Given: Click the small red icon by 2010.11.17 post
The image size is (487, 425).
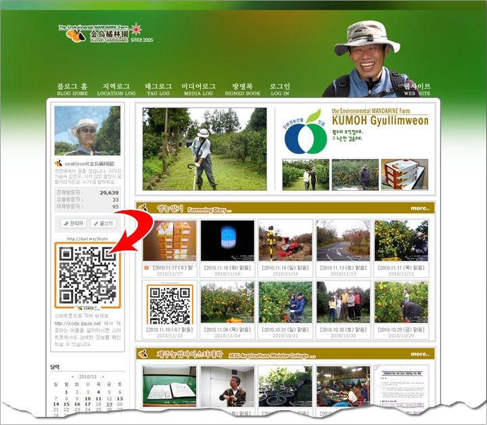Looking at the screenshot, I should pos(146,267).
